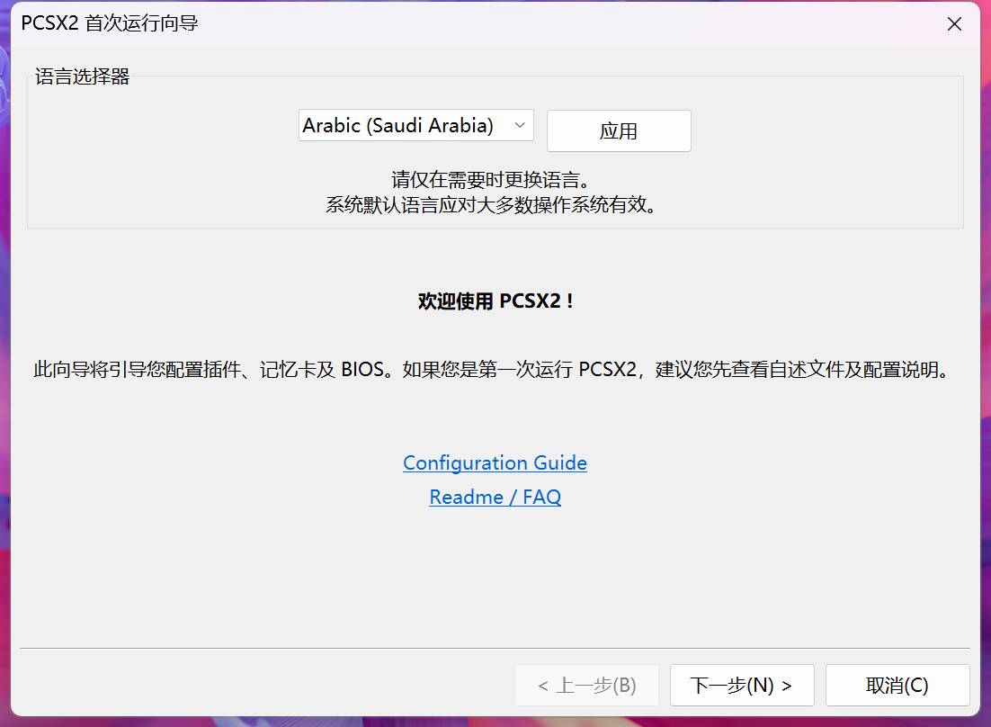The image size is (991, 727).
Task: Open the Arabic (Saudi Arabia) language dropdown
Action: (415, 125)
